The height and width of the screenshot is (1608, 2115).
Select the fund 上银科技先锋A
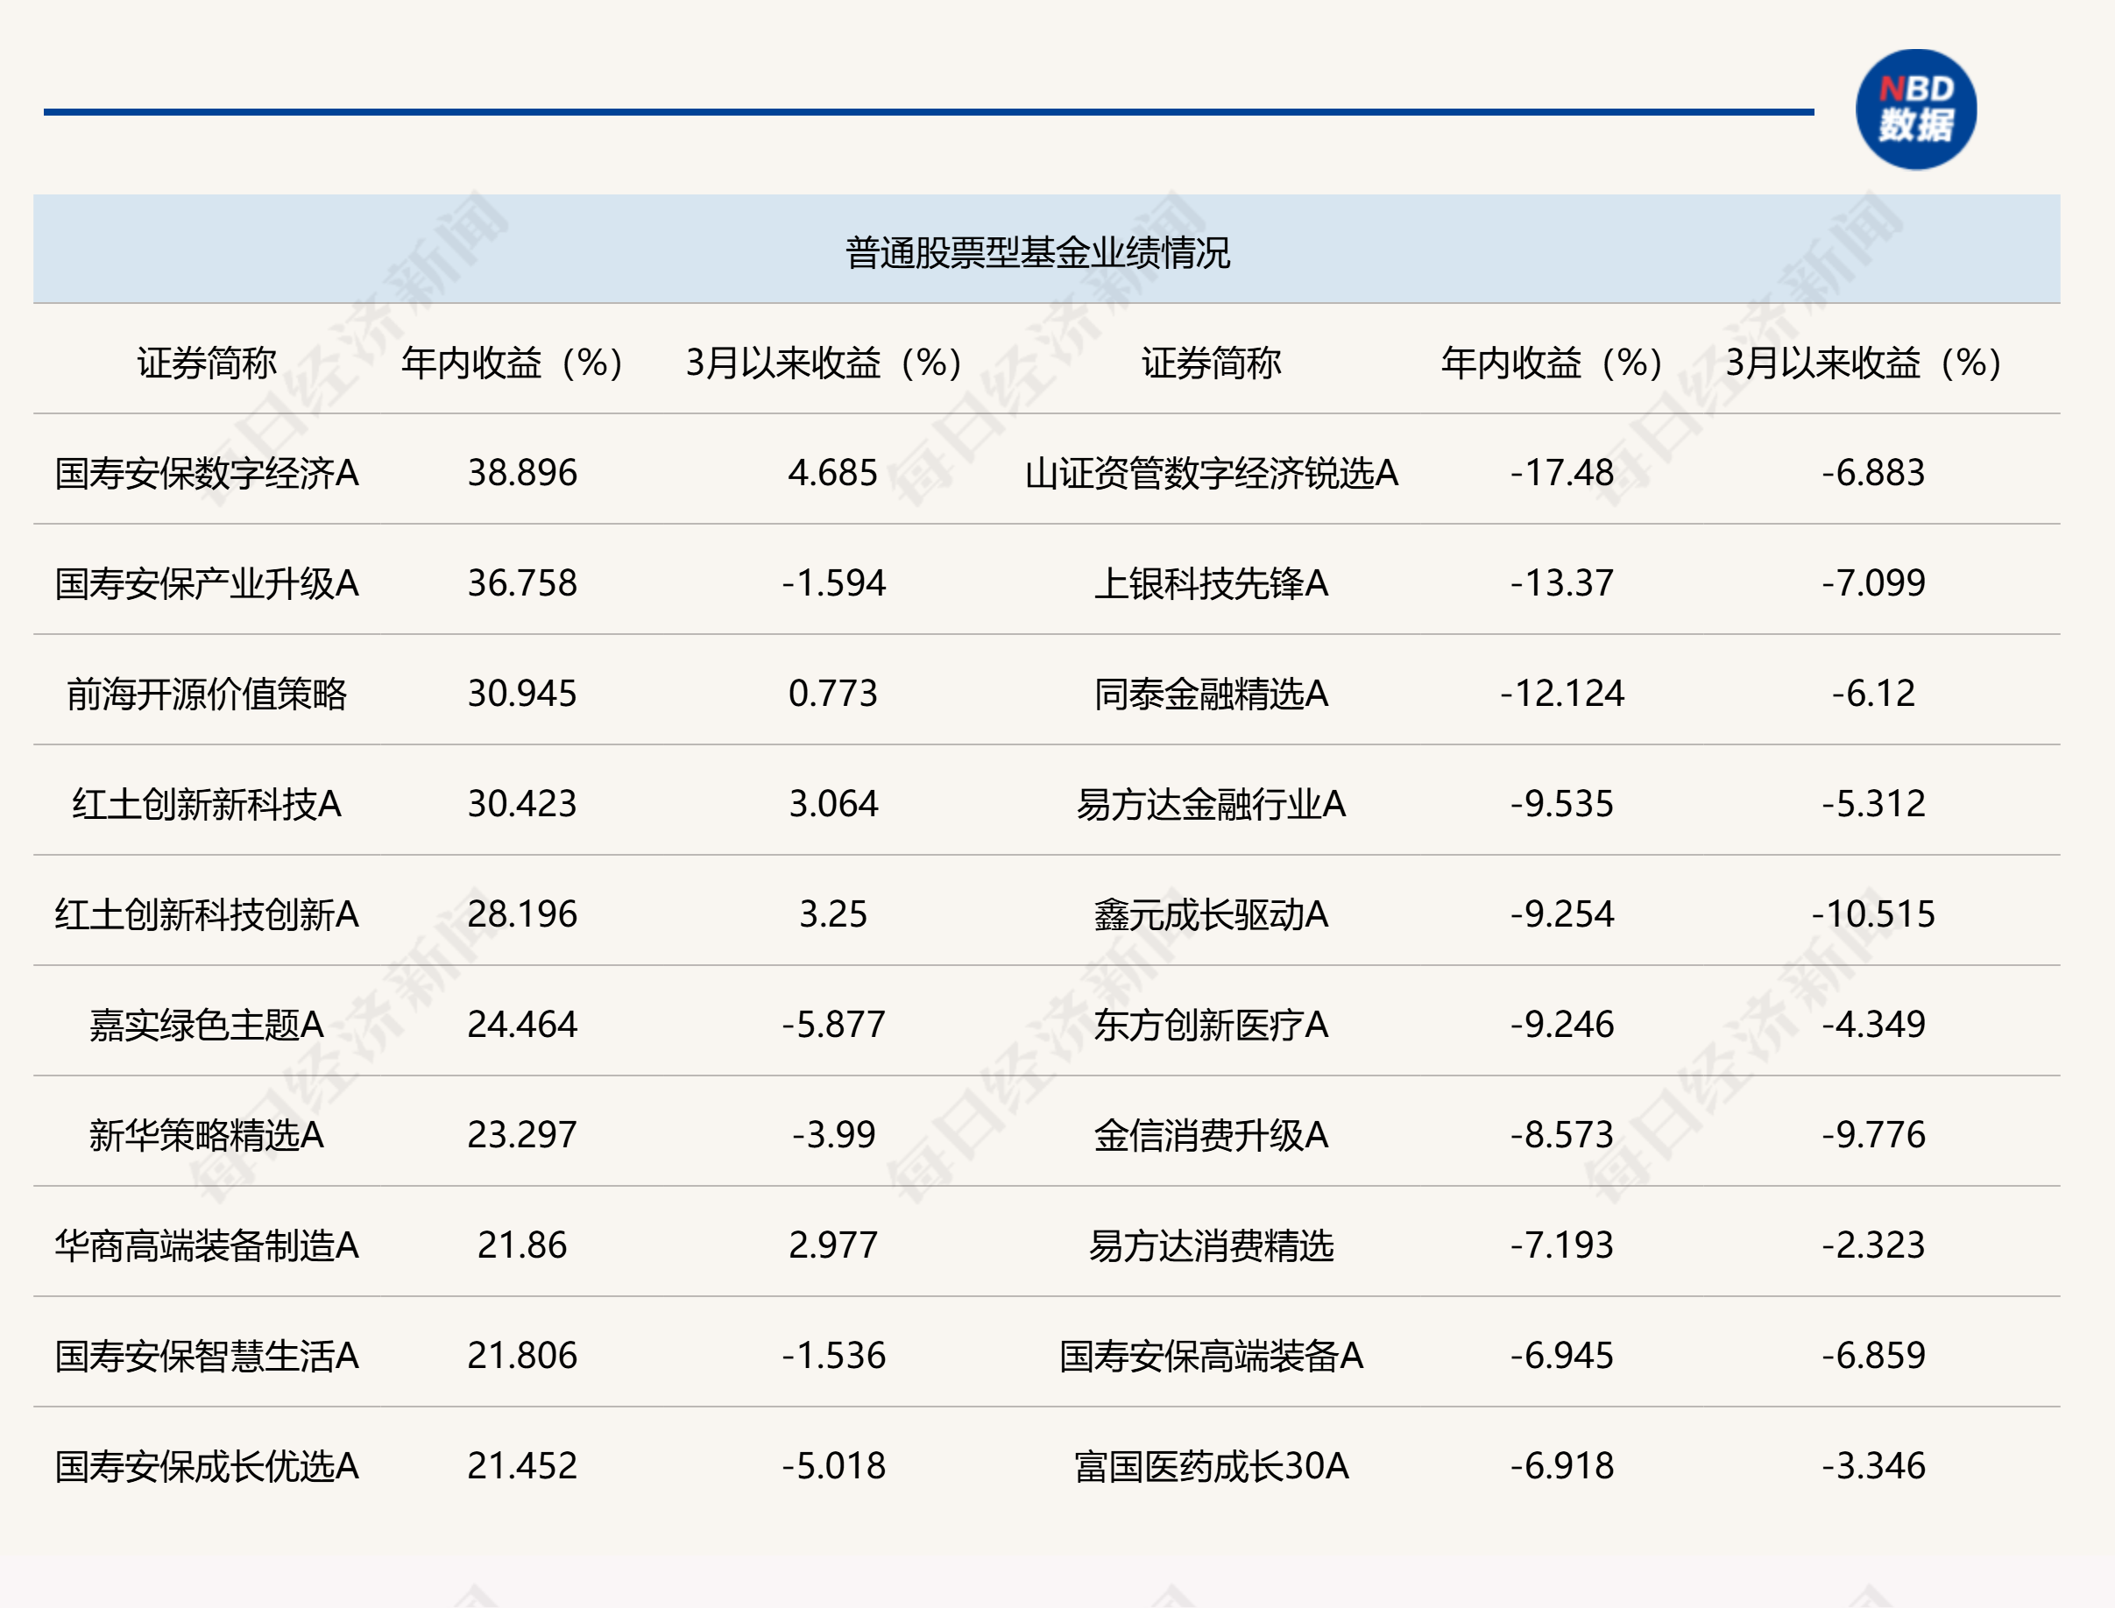tap(1210, 583)
